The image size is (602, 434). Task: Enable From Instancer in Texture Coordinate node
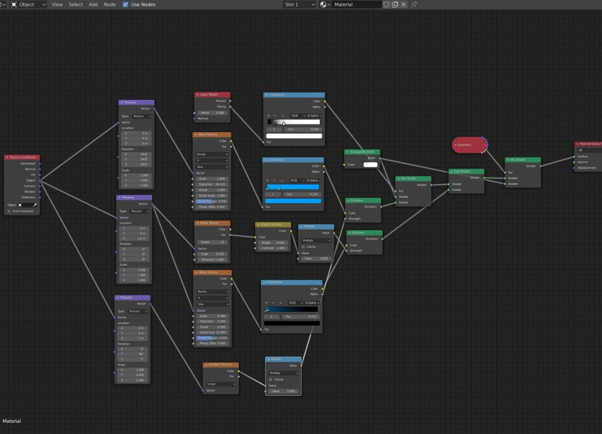9,211
